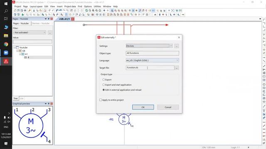
Task: Switch to Devices - Youtube tab
Action: click(x=41, y=23)
